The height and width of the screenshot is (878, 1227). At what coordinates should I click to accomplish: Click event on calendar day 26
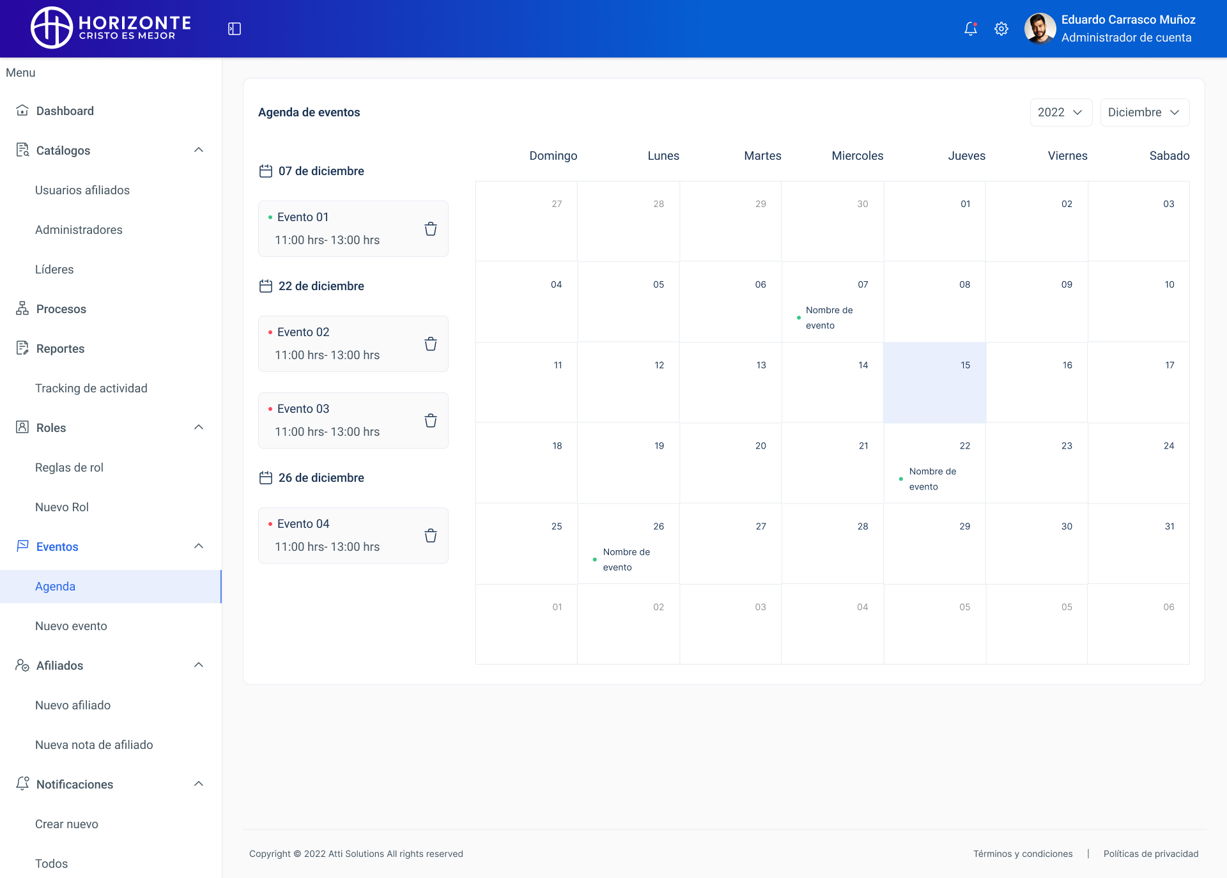tap(623, 559)
